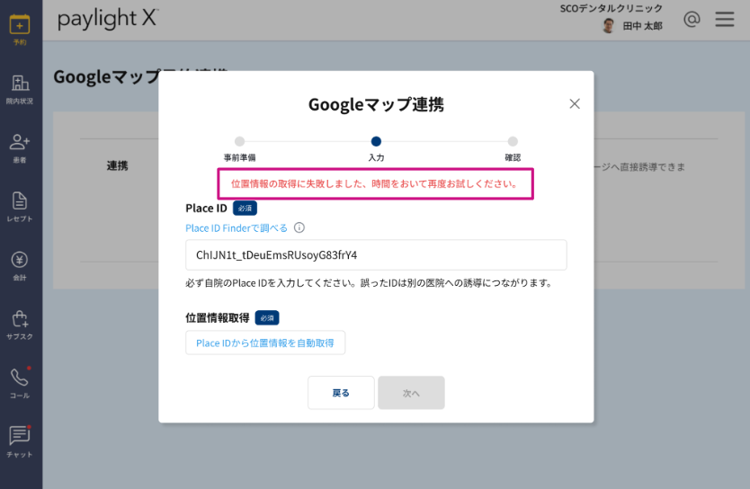
Task: Click the Googleマップ連携 dialog title
Action: point(376,104)
